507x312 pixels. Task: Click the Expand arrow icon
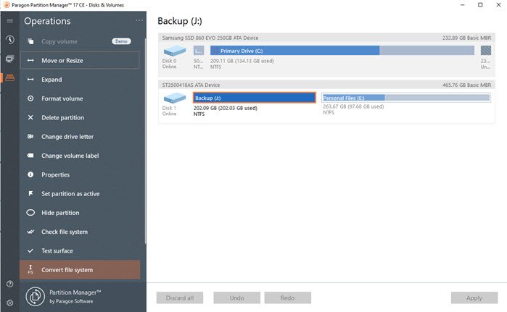[x=30, y=80]
